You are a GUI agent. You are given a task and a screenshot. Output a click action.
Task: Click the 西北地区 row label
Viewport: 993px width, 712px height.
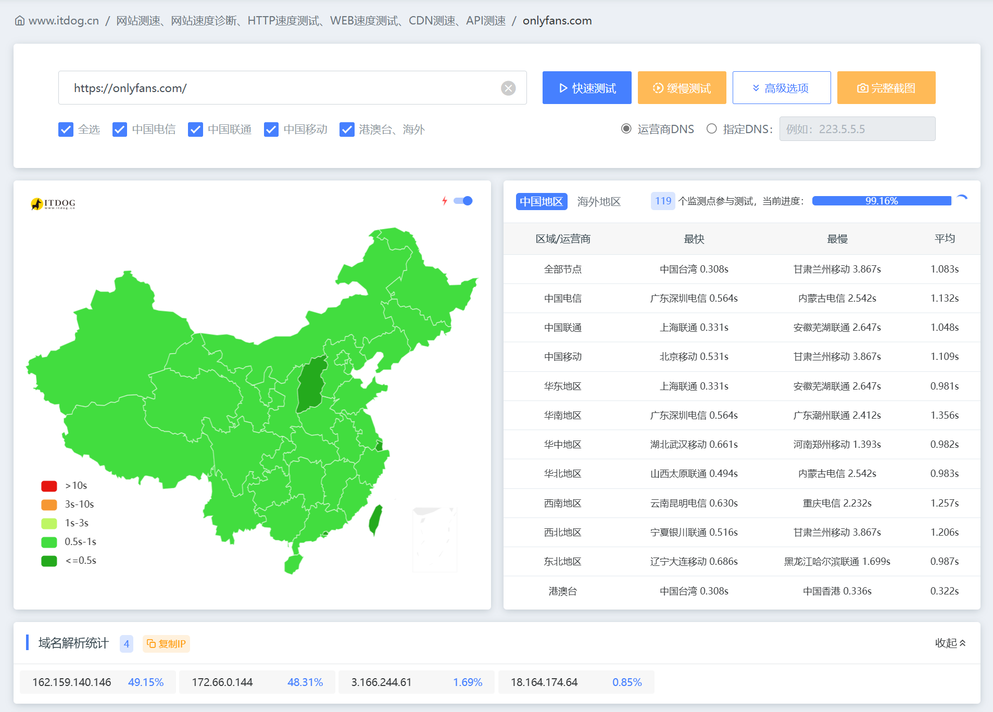pyautogui.click(x=563, y=533)
